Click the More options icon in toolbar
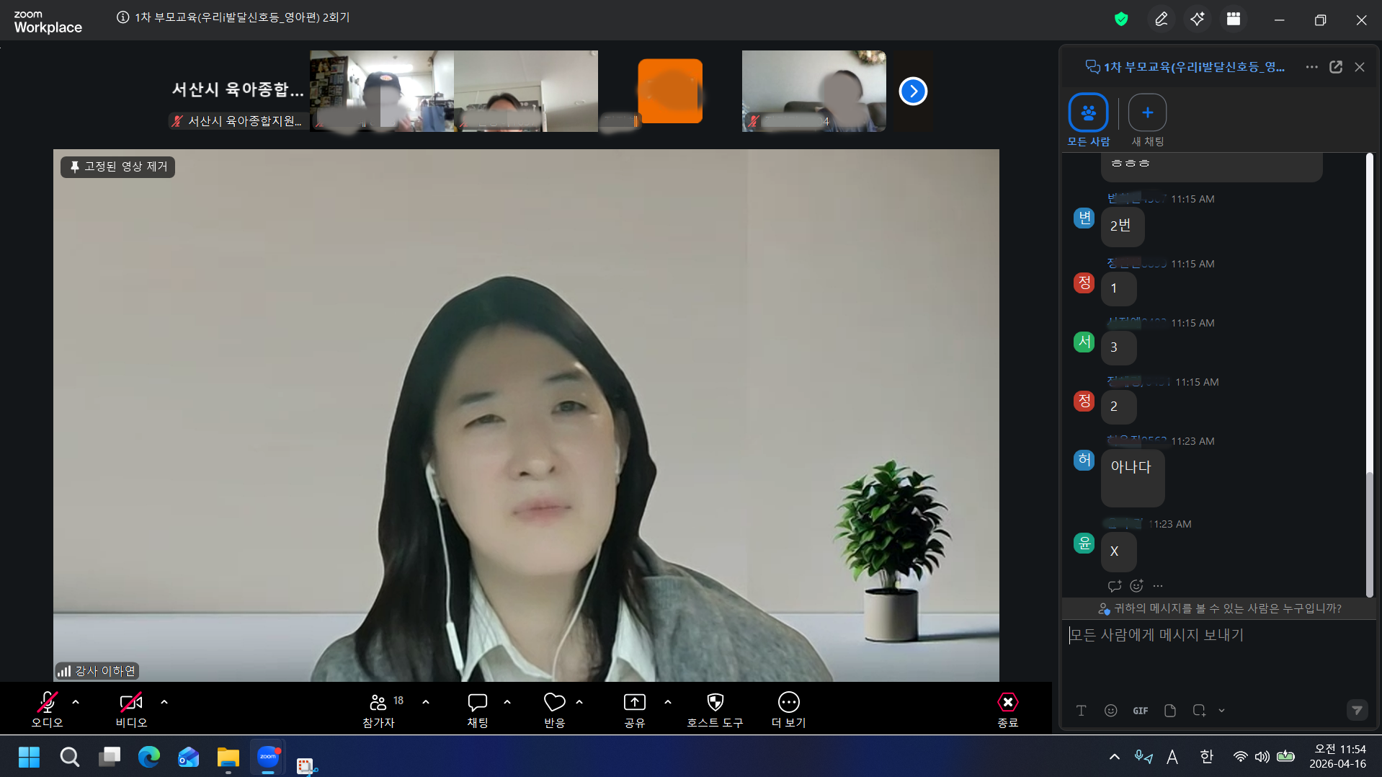Viewport: 1382px width, 777px height. pos(788,703)
